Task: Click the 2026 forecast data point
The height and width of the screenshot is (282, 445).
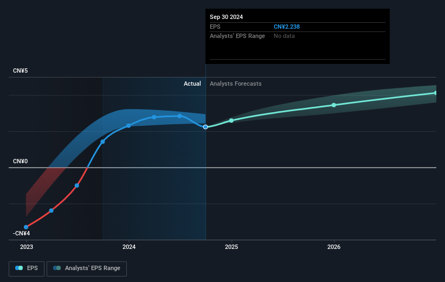Action: pyautogui.click(x=334, y=105)
